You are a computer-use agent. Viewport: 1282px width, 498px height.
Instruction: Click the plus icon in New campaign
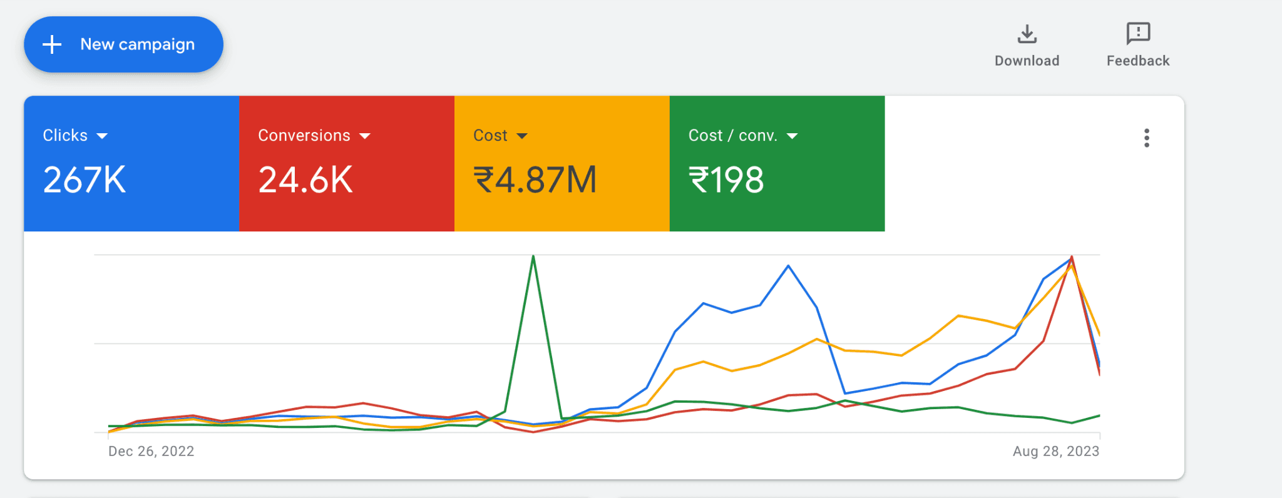52,44
